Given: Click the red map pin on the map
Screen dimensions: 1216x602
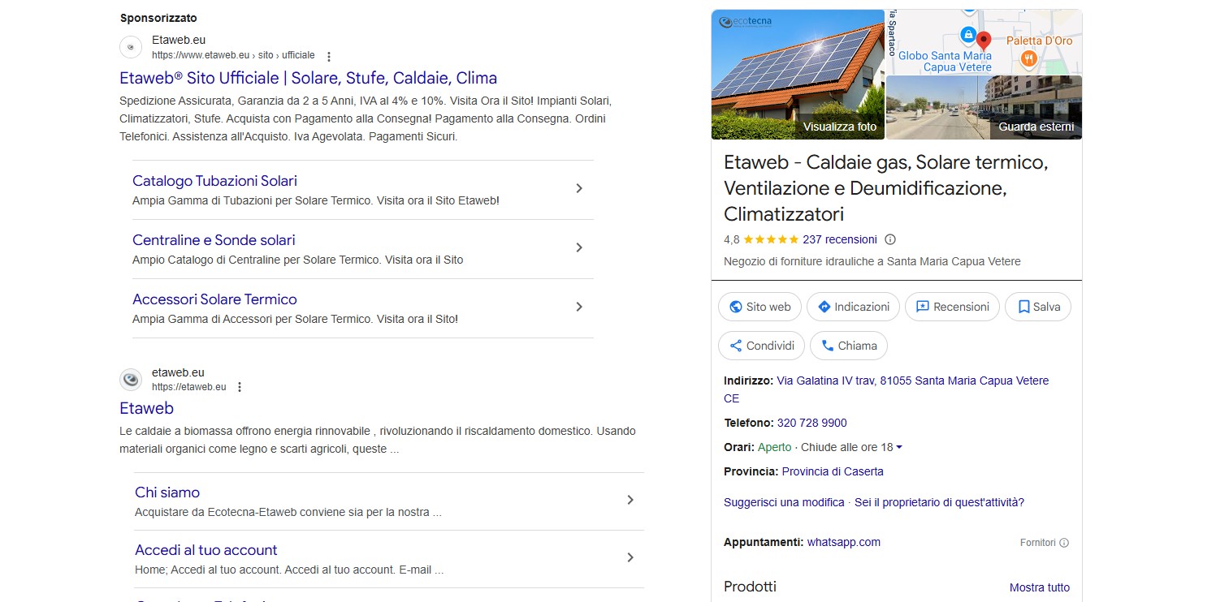Looking at the screenshot, I should (x=984, y=41).
